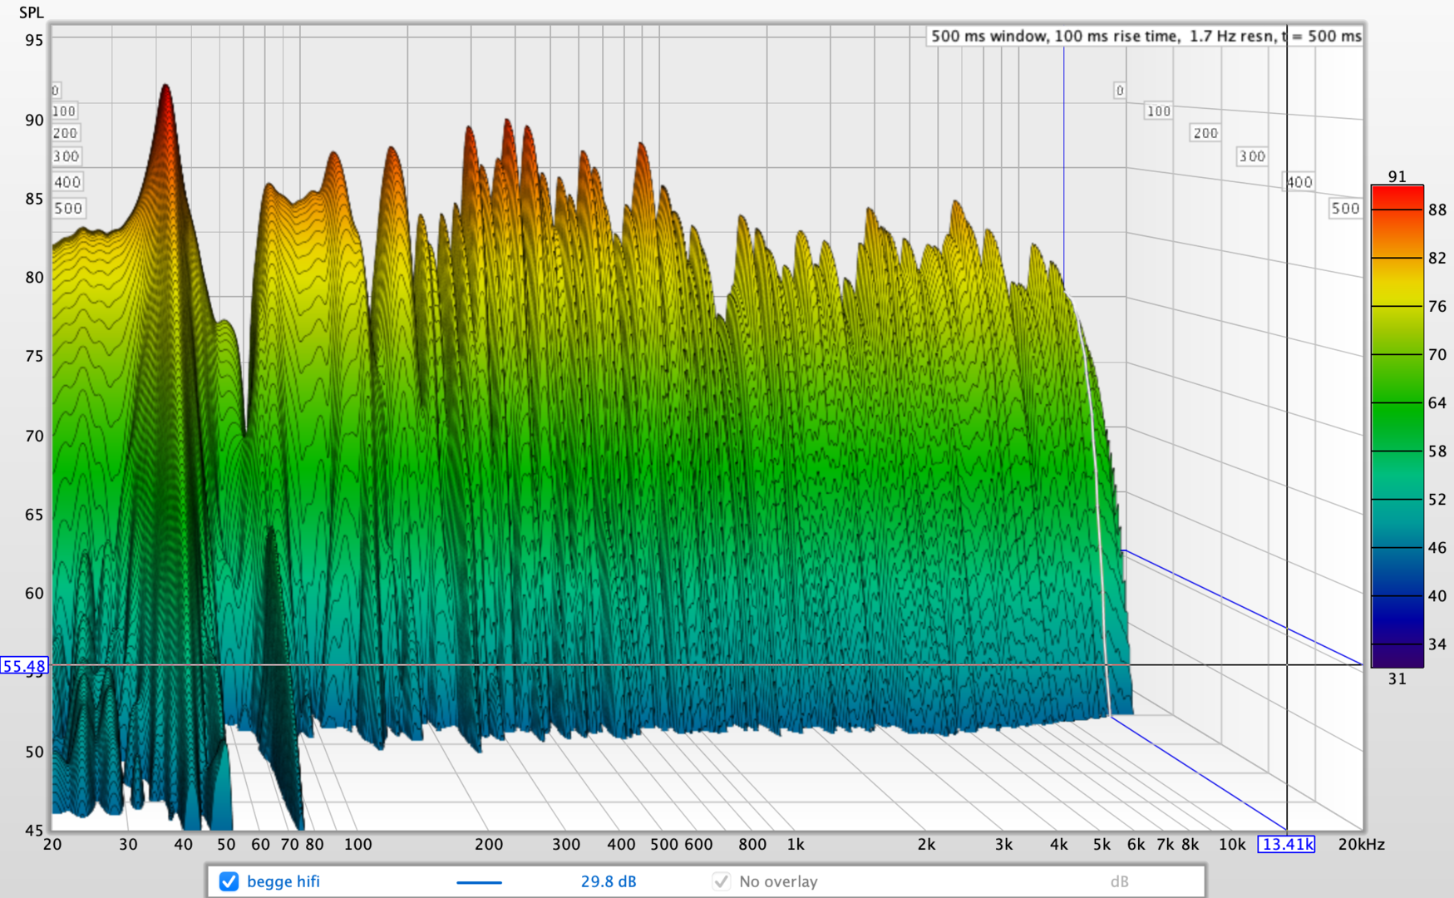Viewport: 1454px width, 898px height.
Task: Click the right-side 0 time axis label
Action: [1120, 91]
